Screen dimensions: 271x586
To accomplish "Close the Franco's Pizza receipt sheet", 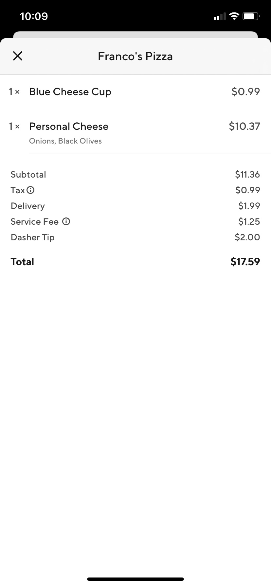I will click(x=18, y=56).
